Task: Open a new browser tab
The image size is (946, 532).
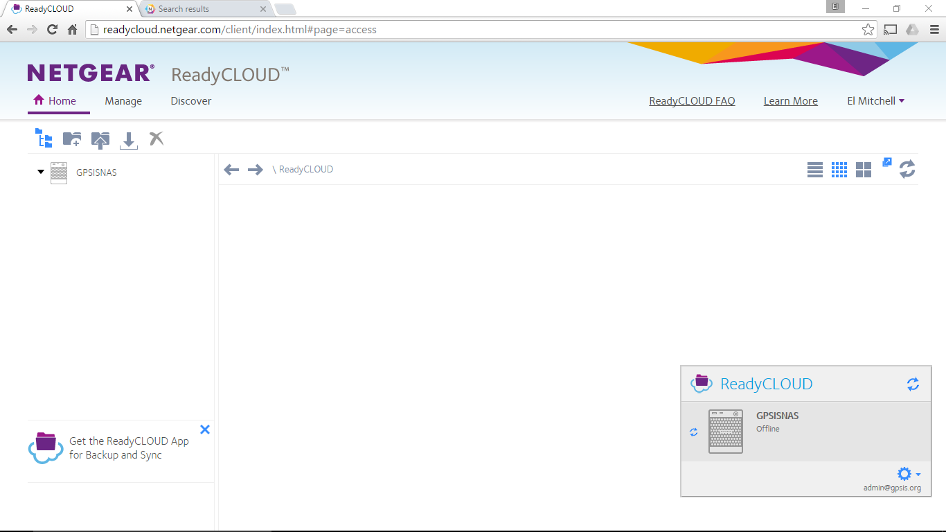Action: coord(285,9)
